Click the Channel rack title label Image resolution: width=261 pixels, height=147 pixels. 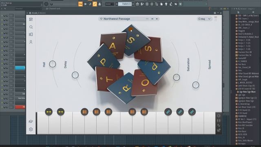point(54,9)
